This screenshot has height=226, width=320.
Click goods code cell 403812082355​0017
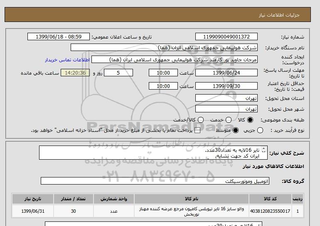[x=270, y=211]
